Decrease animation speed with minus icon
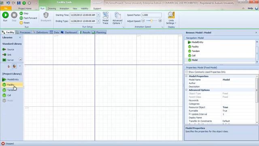 coord(143,21)
